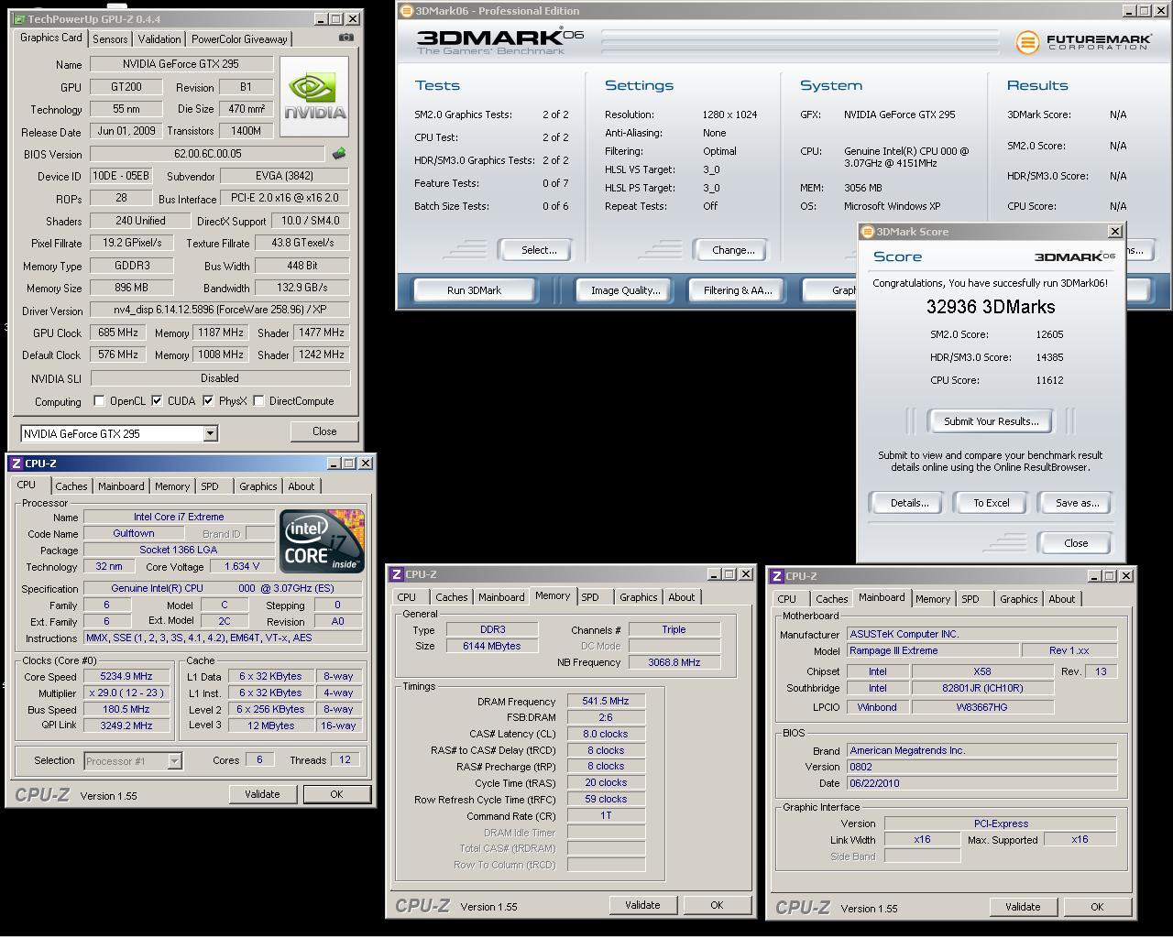Open Mainboard tab in CPU-Z Memory window

point(501,597)
